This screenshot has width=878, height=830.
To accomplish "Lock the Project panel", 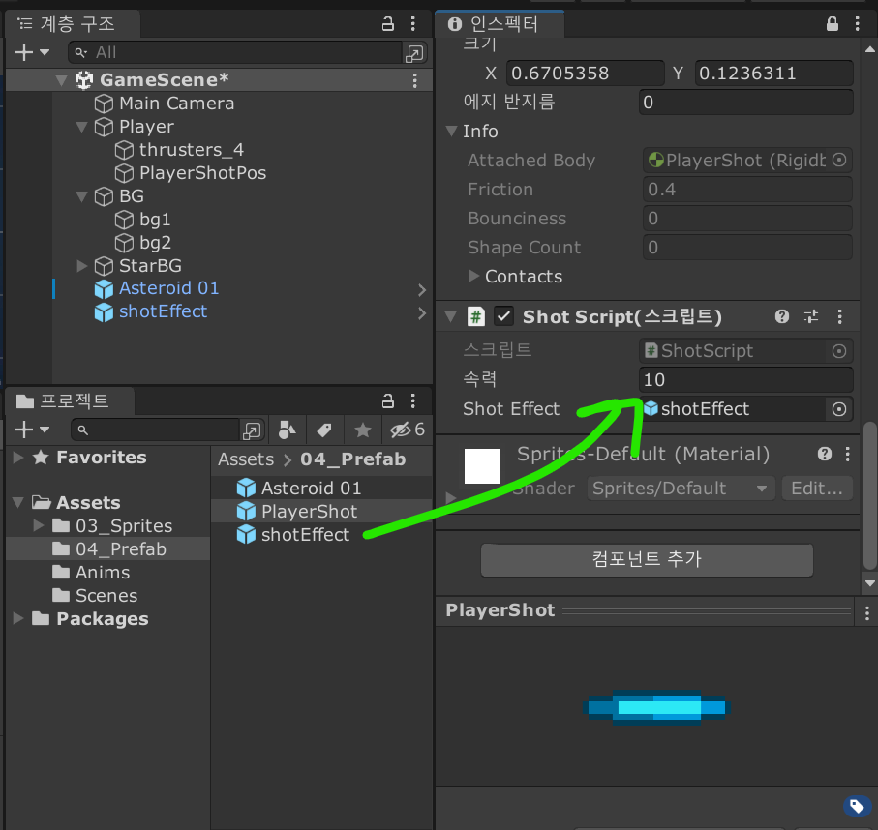I will tap(387, 400).
